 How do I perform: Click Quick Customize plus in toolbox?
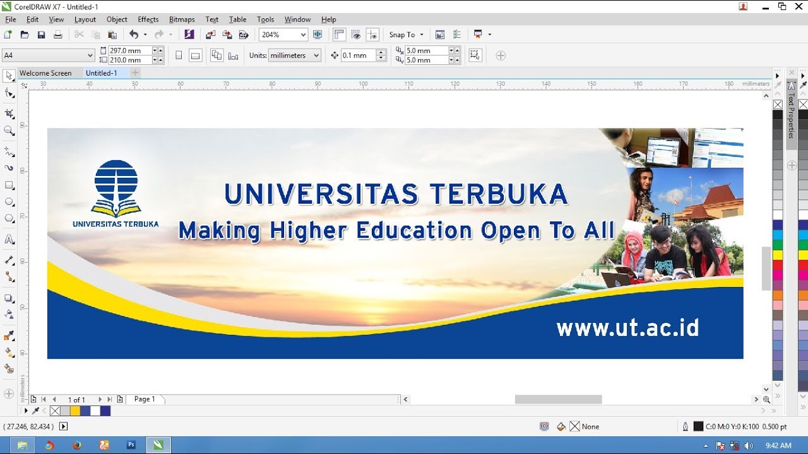coord(9,393)
